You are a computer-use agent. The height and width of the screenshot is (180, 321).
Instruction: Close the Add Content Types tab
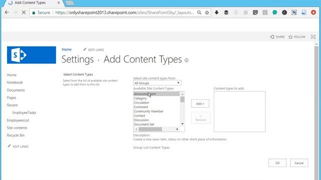point(59,3)
